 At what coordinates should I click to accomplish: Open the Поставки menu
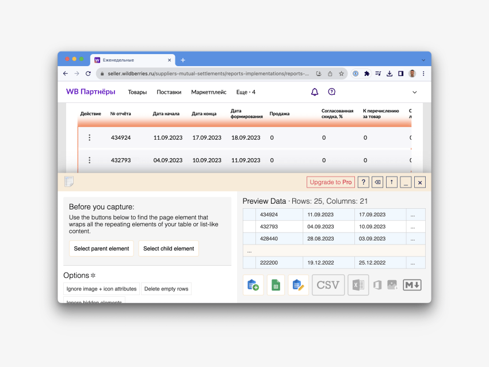(x=169, y=92)
